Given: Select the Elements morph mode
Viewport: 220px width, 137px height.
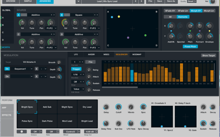Looking at the screenshot, I should point(183,17).
